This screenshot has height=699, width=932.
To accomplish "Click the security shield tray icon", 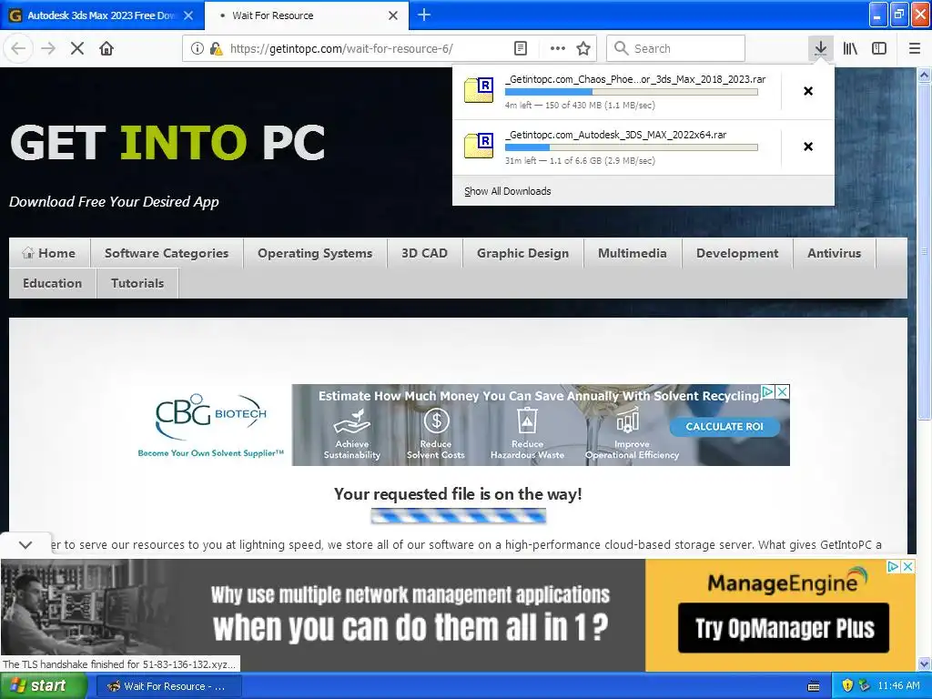I will pyautogui.click(x=847, y=686).
